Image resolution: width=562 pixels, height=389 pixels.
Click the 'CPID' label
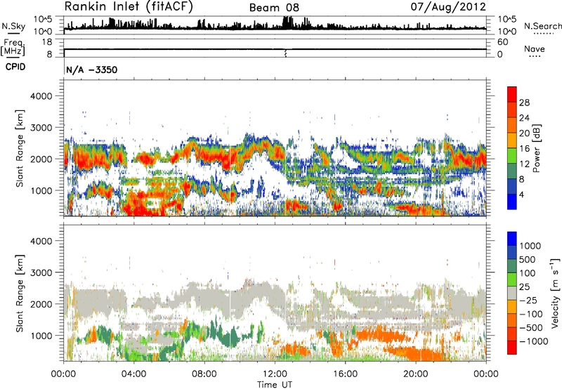click(15, 67)
